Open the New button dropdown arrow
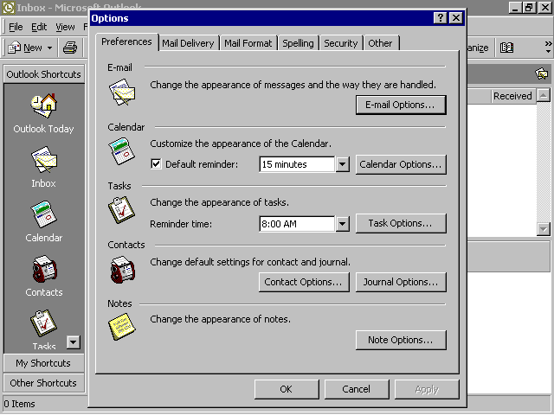The width and height of the screenshot is (554, 415). (x=50, y=48)
